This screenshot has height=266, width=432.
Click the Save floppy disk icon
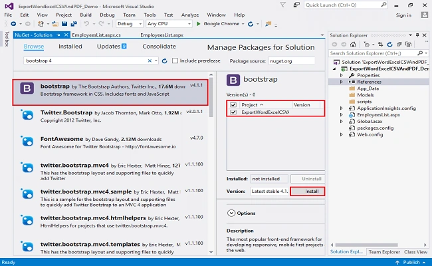click(64, 24)
